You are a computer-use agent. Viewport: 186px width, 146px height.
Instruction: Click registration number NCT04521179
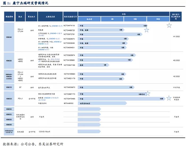(x=70, y=78)
